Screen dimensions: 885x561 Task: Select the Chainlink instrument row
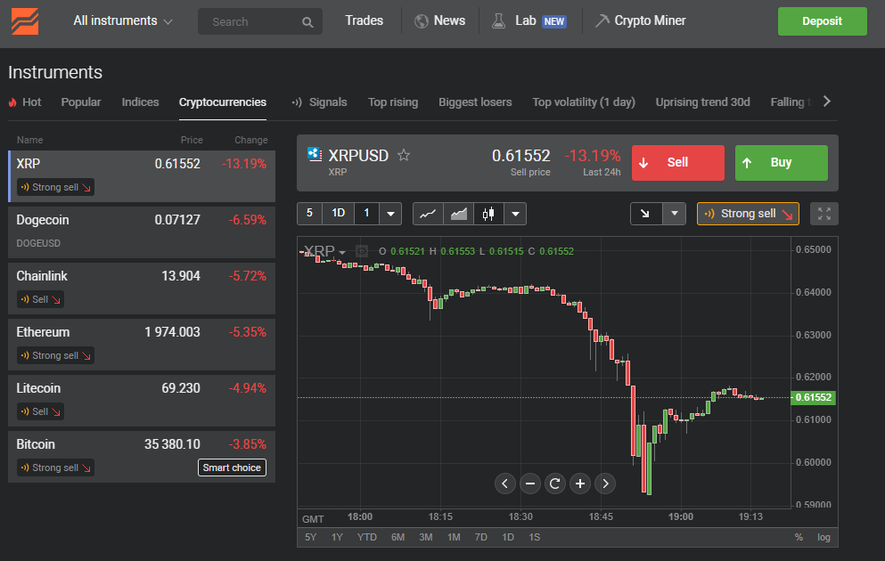coord(142,289)
